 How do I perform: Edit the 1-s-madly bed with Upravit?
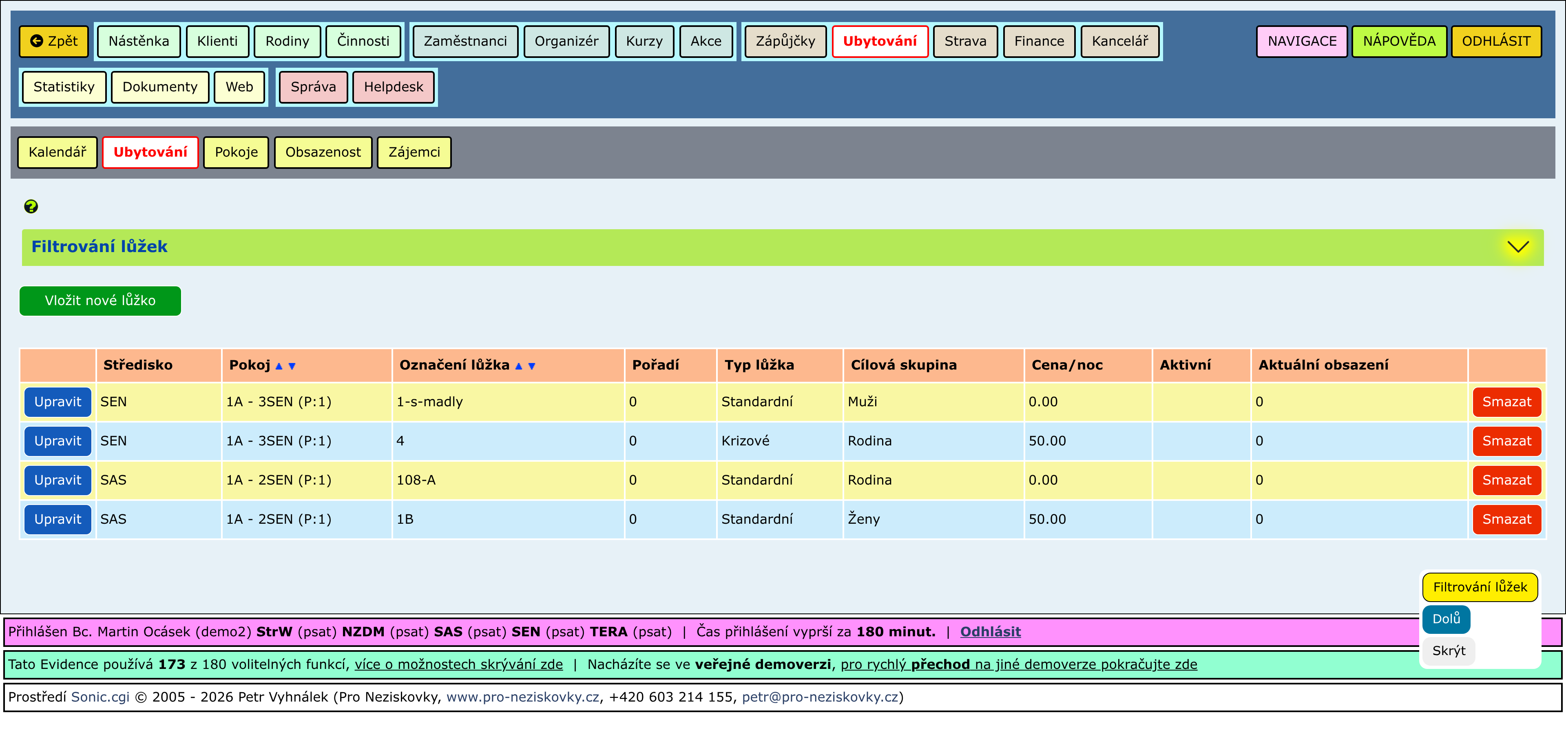[x=58, y=402]
